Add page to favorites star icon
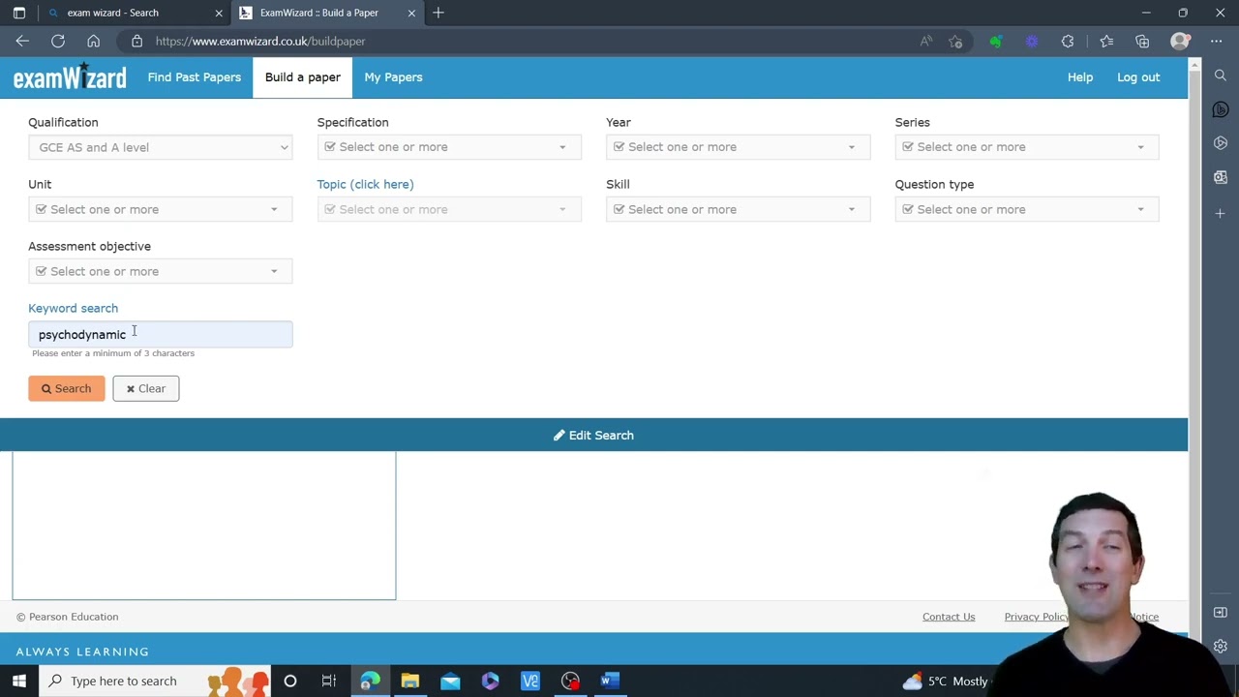The image size is (1239, 697). (956, 42)
